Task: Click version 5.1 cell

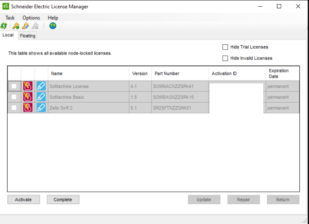Action: [x=140, y=108]
